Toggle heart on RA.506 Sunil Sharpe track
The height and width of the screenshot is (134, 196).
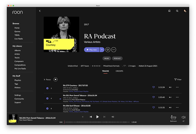coord(154,107)
